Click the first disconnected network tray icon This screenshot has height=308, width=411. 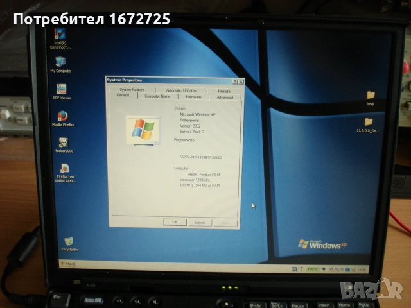point(331,269)
